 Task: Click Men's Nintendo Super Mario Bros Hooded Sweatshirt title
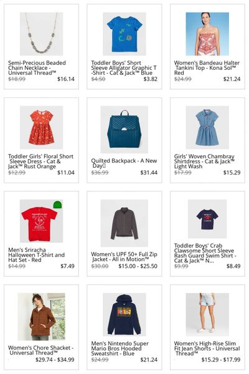(120, 348)
